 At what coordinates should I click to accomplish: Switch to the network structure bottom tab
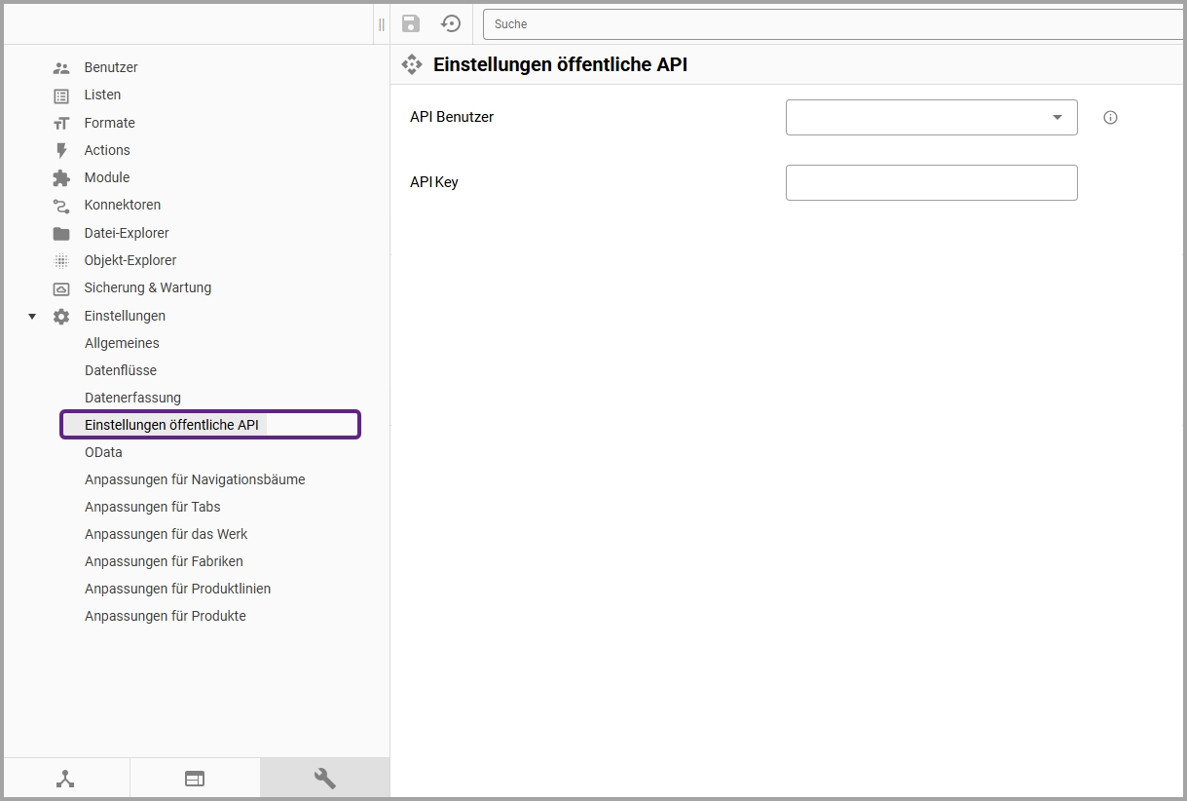pyautogui.click(x=65, y=779)
